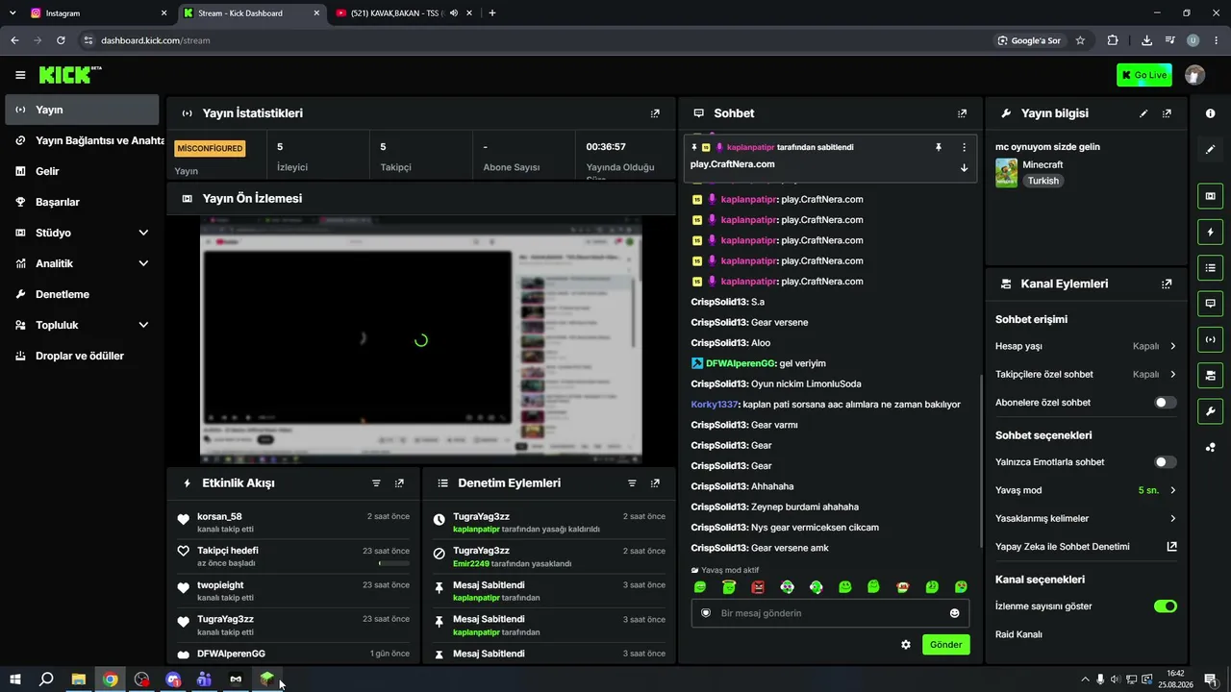Image resolution: width=1231 pixels, height=692 pixels.
Task: Pop out the Yayın İstatistikleri panel
Action: [x=655, y=113]
